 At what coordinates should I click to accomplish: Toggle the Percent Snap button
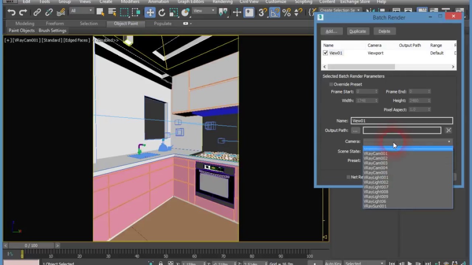tap(287, 13)
